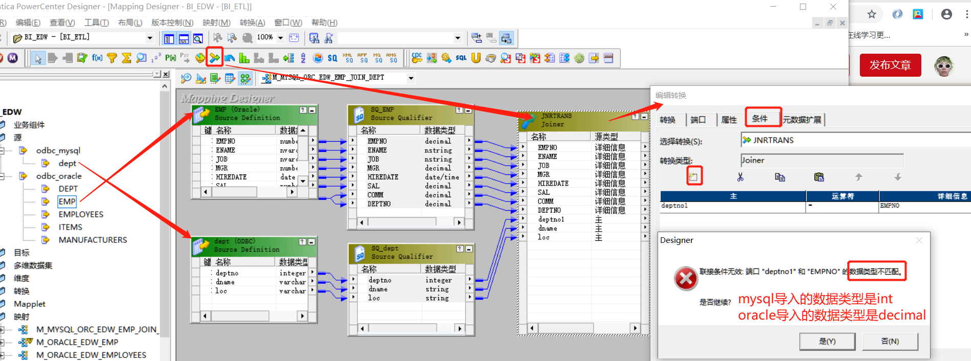Image resolution: width=971 pixels, height=361 pixels.
Task: Select the Sequence Generator 1-2-3 icon
Action: pos(156,58)
